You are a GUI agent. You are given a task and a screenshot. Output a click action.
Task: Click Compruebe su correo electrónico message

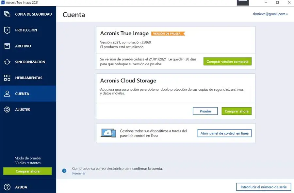click(x=117, y=169)
